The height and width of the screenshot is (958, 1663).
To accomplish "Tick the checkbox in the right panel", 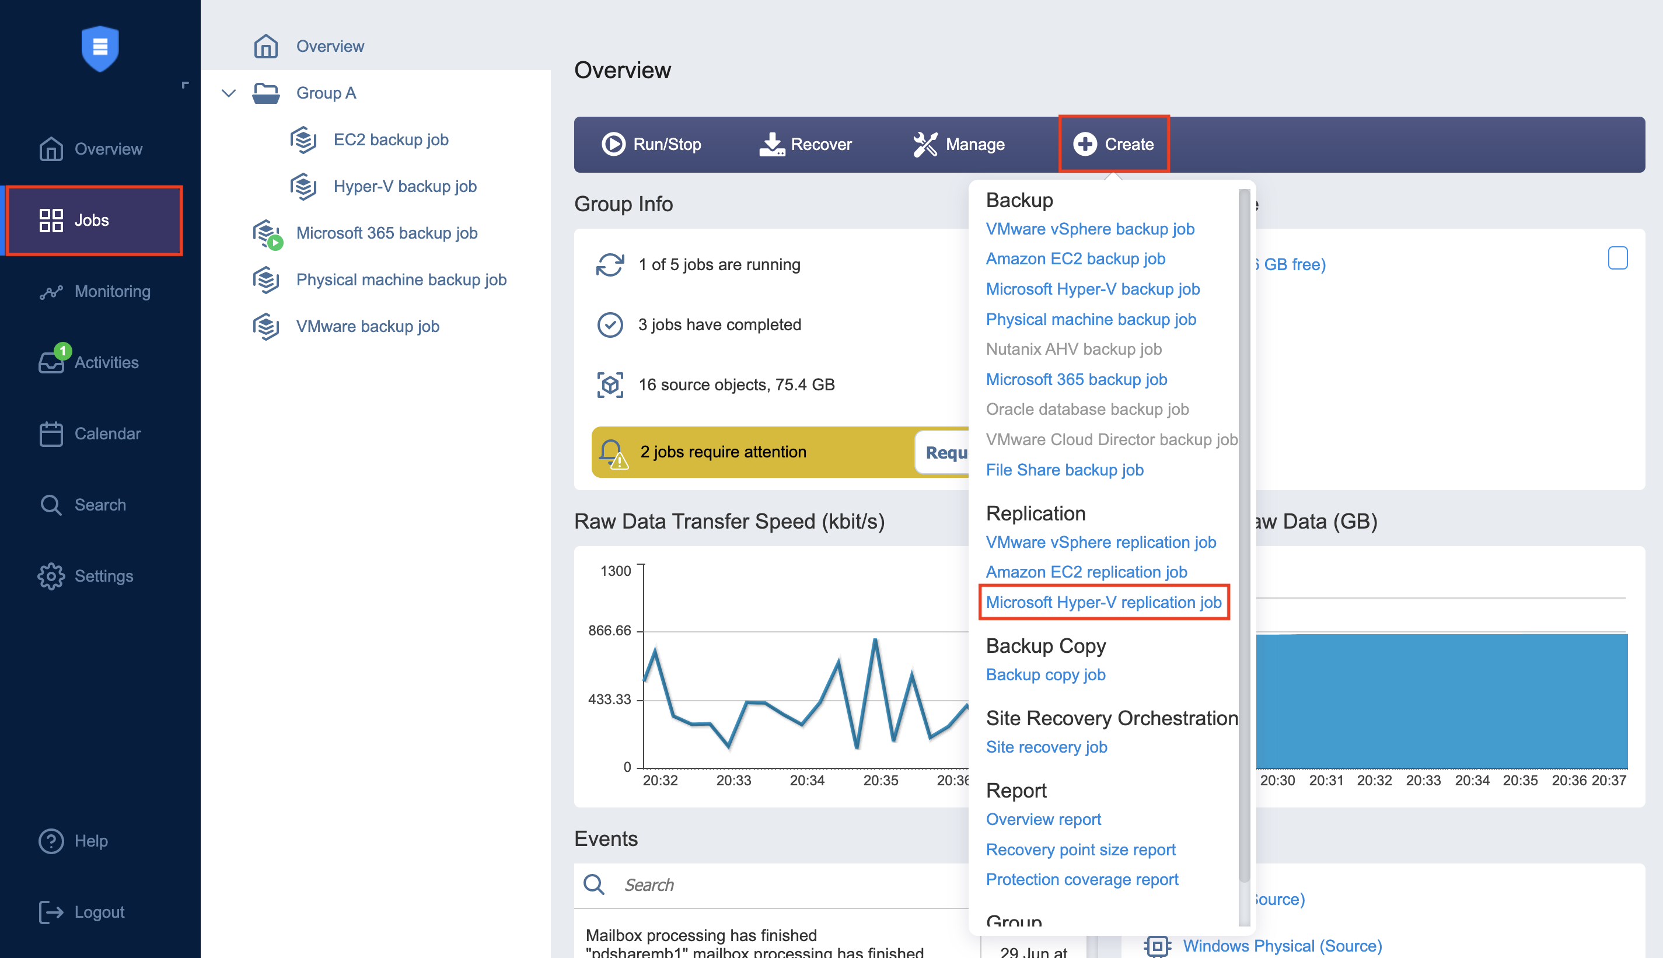I will 1617,258.
